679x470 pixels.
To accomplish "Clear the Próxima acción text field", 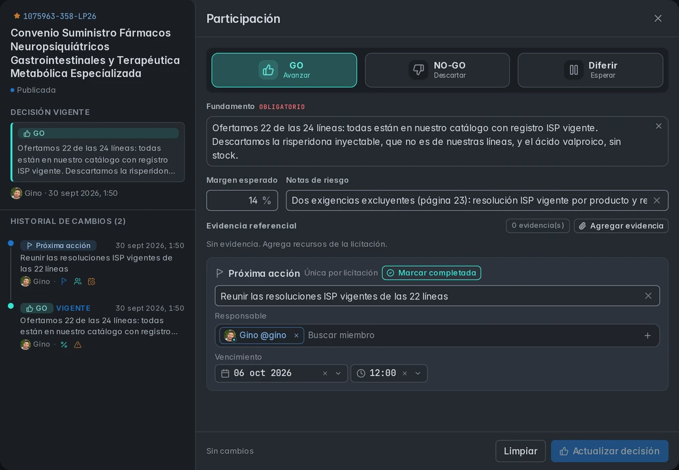I will pos(648,296).
